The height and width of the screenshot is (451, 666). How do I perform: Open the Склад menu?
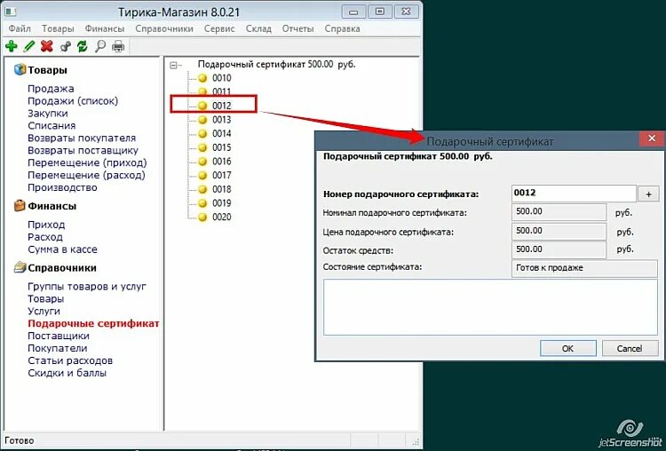point(258,28)
